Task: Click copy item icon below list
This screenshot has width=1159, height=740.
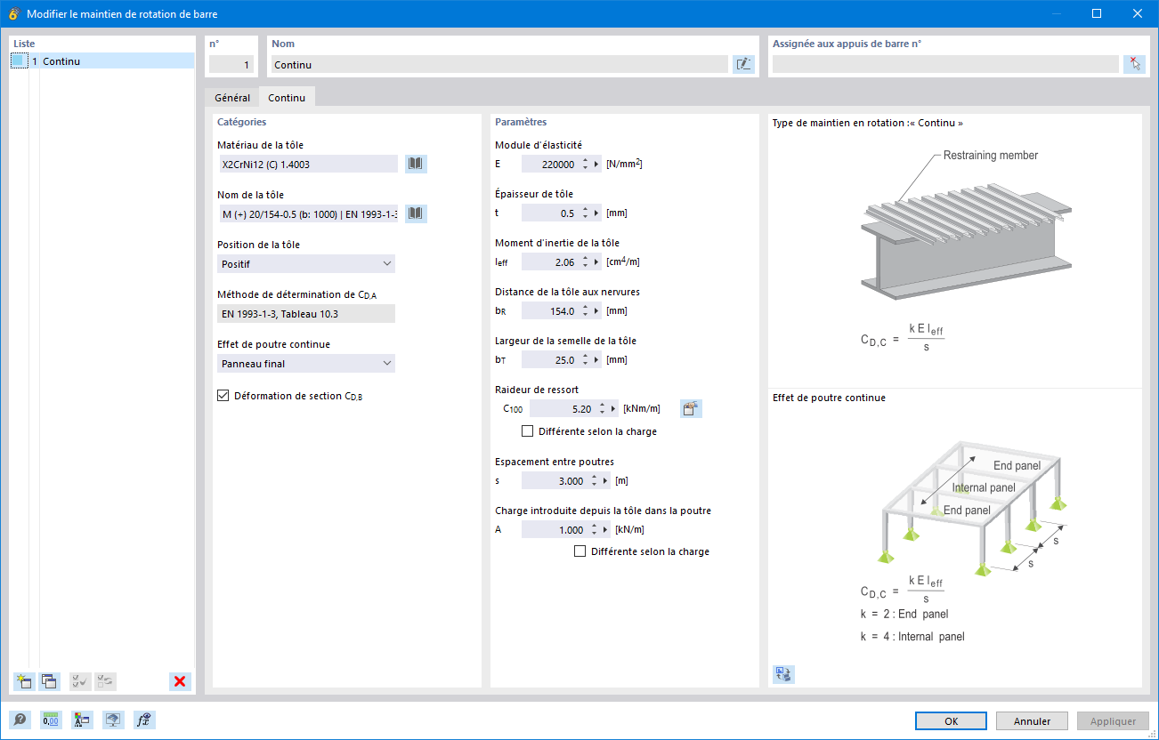Action: point(49,681)
